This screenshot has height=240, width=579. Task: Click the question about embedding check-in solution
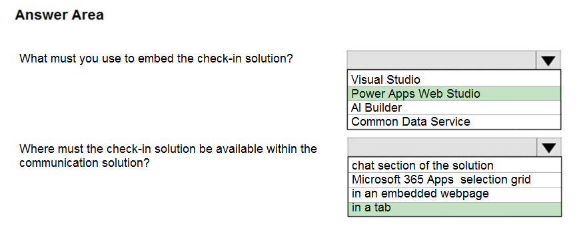(156, 59)
